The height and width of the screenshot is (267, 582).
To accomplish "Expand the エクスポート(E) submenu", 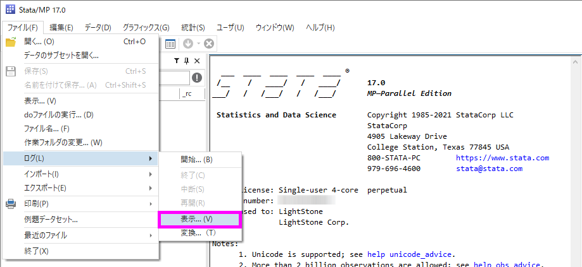I will pyautogui.click(x=80, y=188).
